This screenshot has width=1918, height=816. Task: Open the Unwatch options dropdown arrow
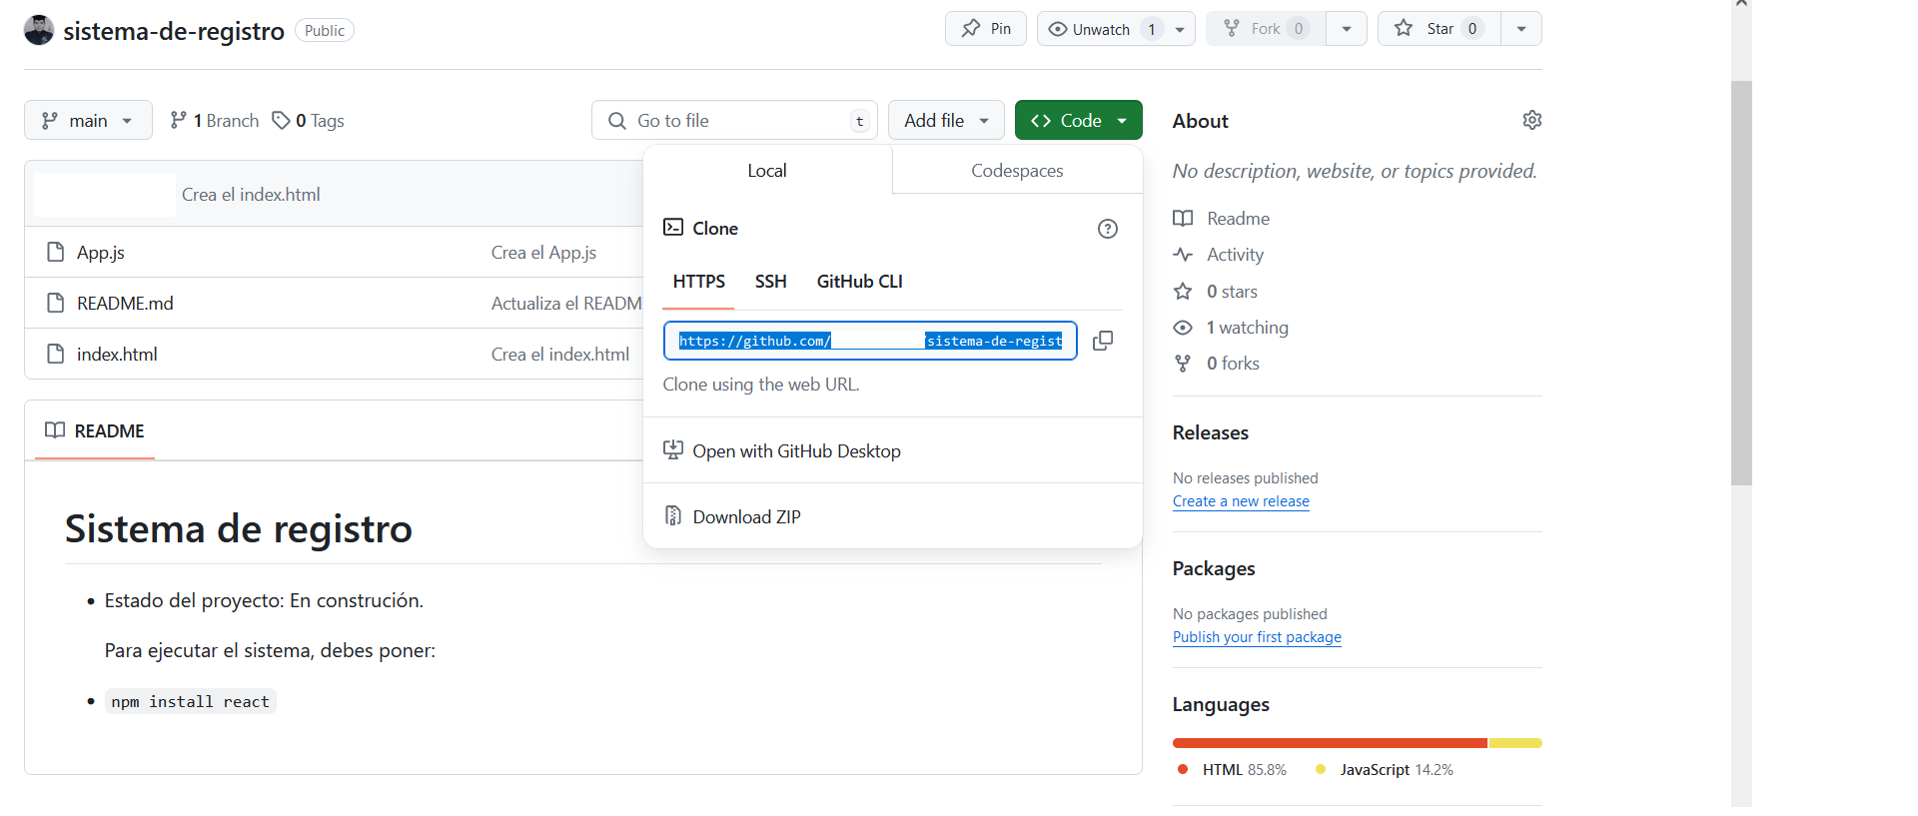1180,29
